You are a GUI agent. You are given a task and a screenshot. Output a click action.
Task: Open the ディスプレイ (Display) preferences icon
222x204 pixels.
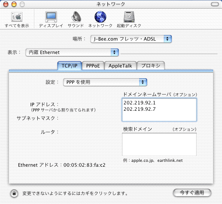(51, 17)
